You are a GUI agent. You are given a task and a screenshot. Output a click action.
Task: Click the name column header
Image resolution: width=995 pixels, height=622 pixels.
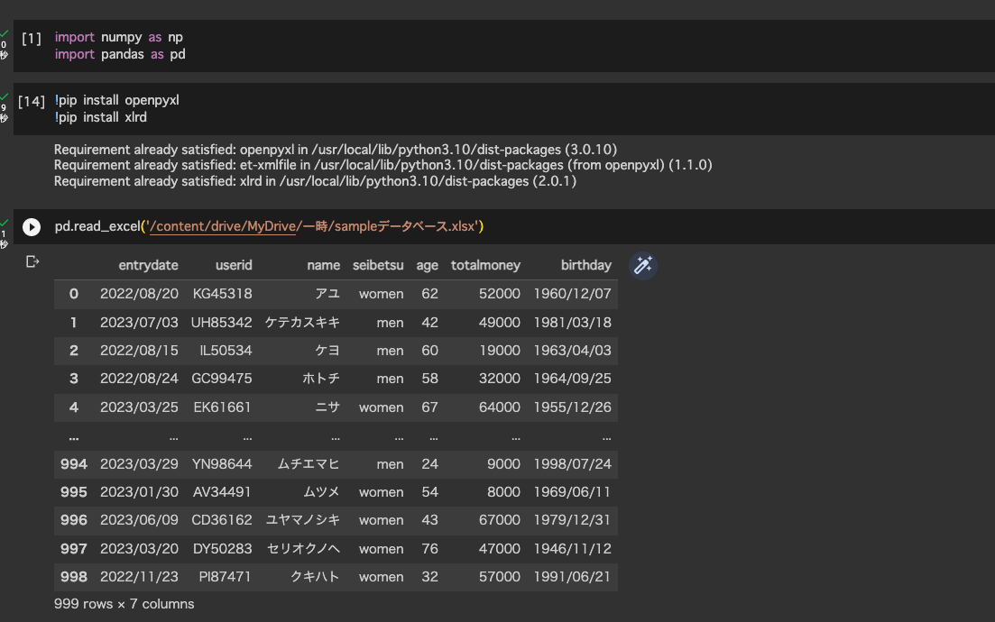point(324,265)
